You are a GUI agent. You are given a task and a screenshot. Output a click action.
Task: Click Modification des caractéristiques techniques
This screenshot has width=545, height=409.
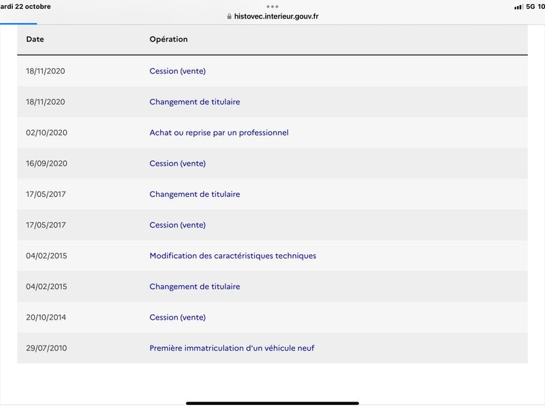click(x=233, y=256)
